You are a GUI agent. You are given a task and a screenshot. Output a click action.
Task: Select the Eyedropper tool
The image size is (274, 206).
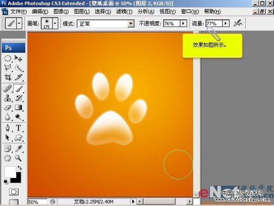[18, 149]
